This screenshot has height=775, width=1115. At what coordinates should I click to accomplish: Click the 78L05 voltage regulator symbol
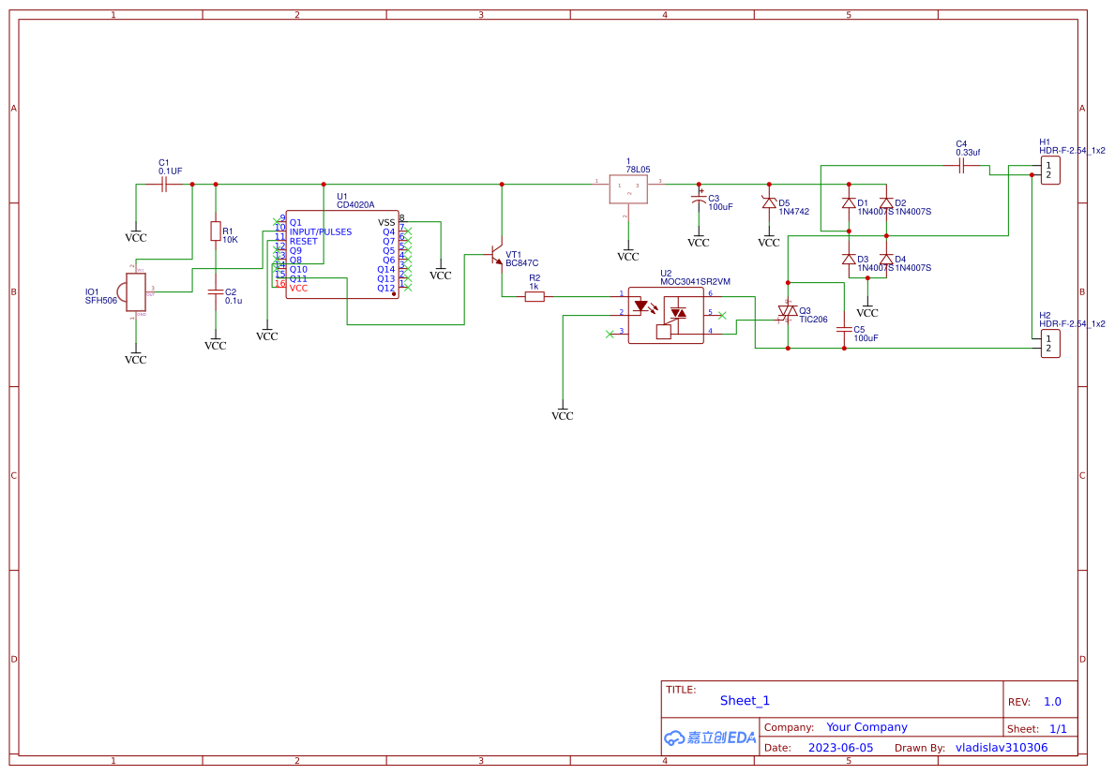(628, 187)
